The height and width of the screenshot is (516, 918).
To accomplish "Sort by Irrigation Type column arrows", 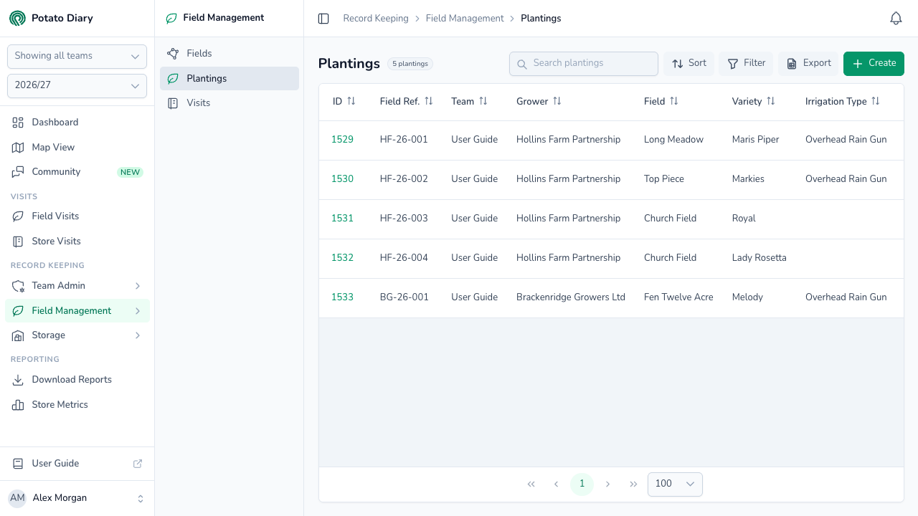I will click(x=876, y=101).
